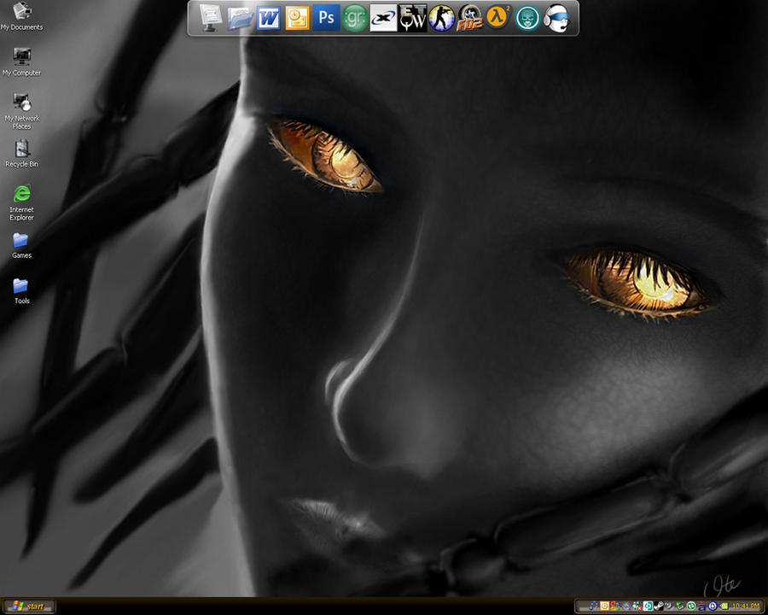Image resolution: width=768 pixels, height=615 pixels.
Task: Open My Documents desktop icon
Action: click(21, 16)
